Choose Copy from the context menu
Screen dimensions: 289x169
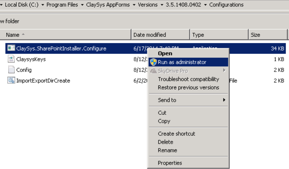[188, 121]
